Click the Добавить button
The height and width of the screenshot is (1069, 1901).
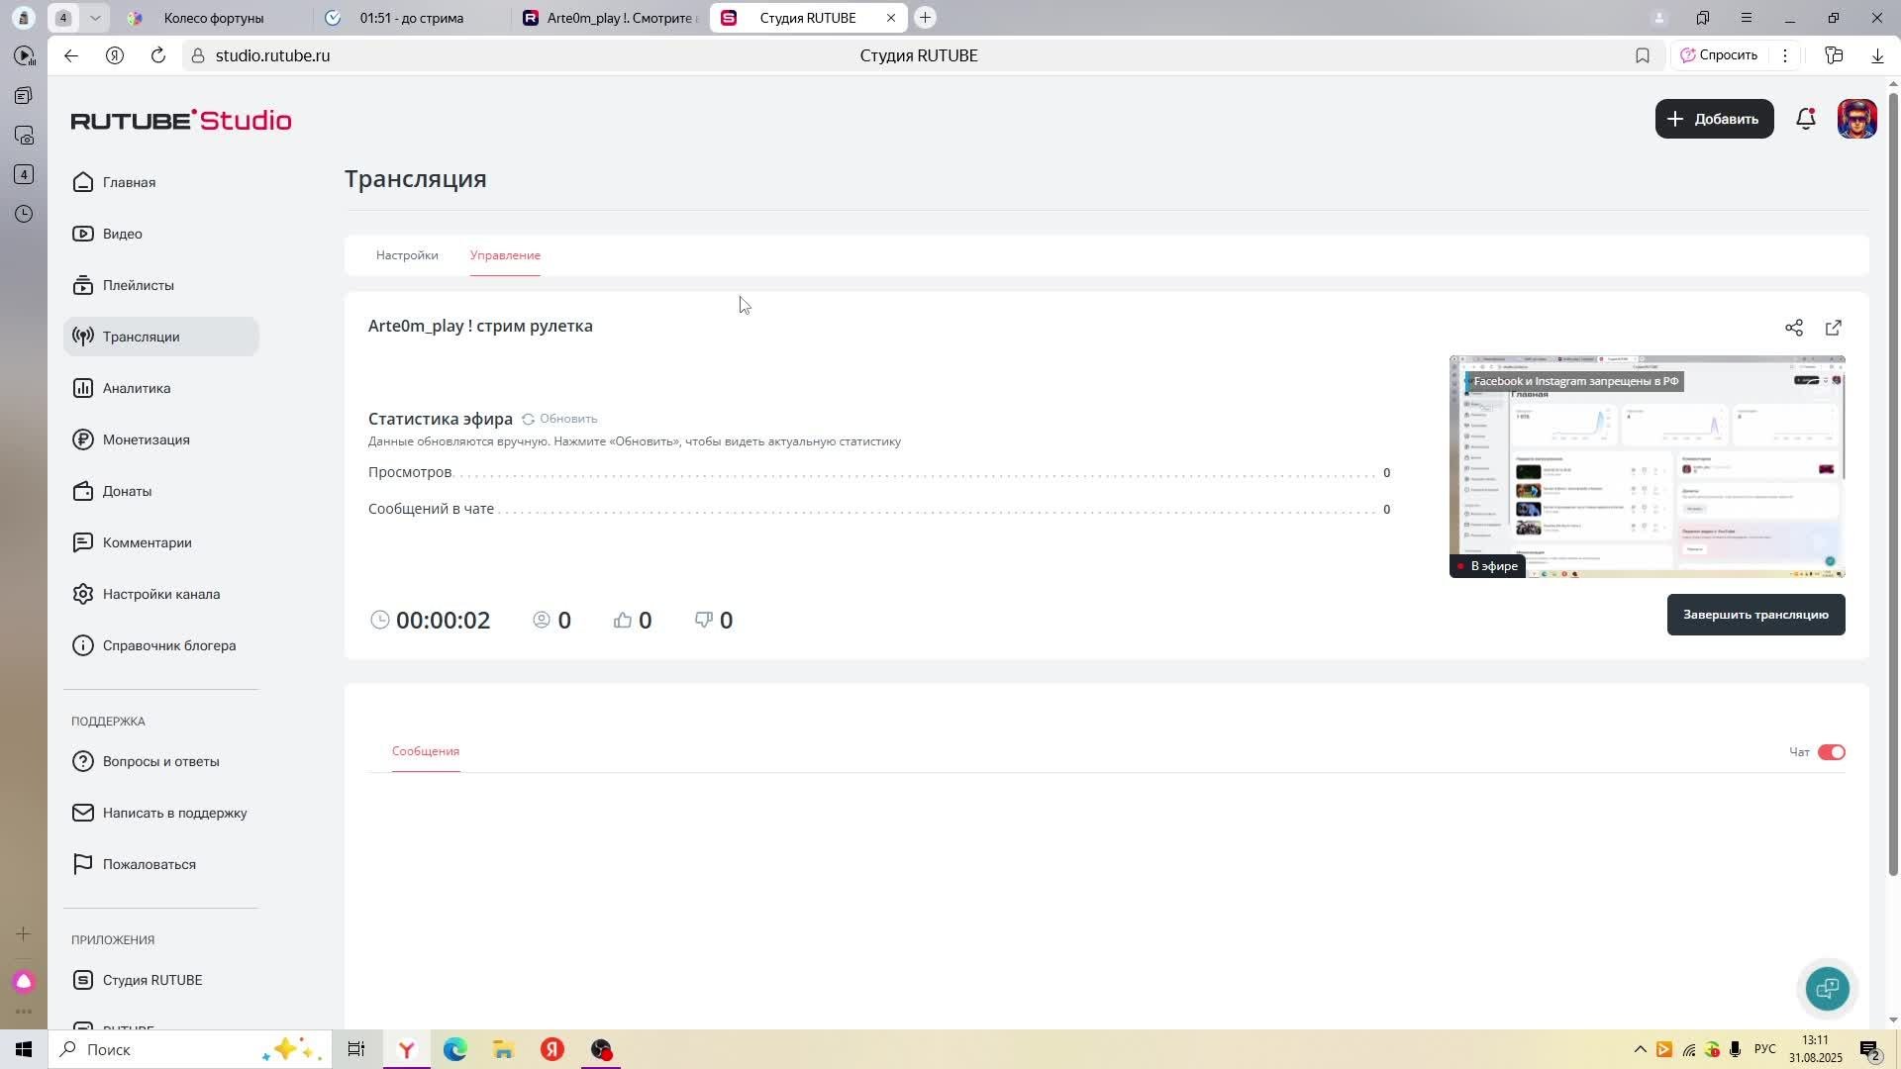click(1714, 119)
